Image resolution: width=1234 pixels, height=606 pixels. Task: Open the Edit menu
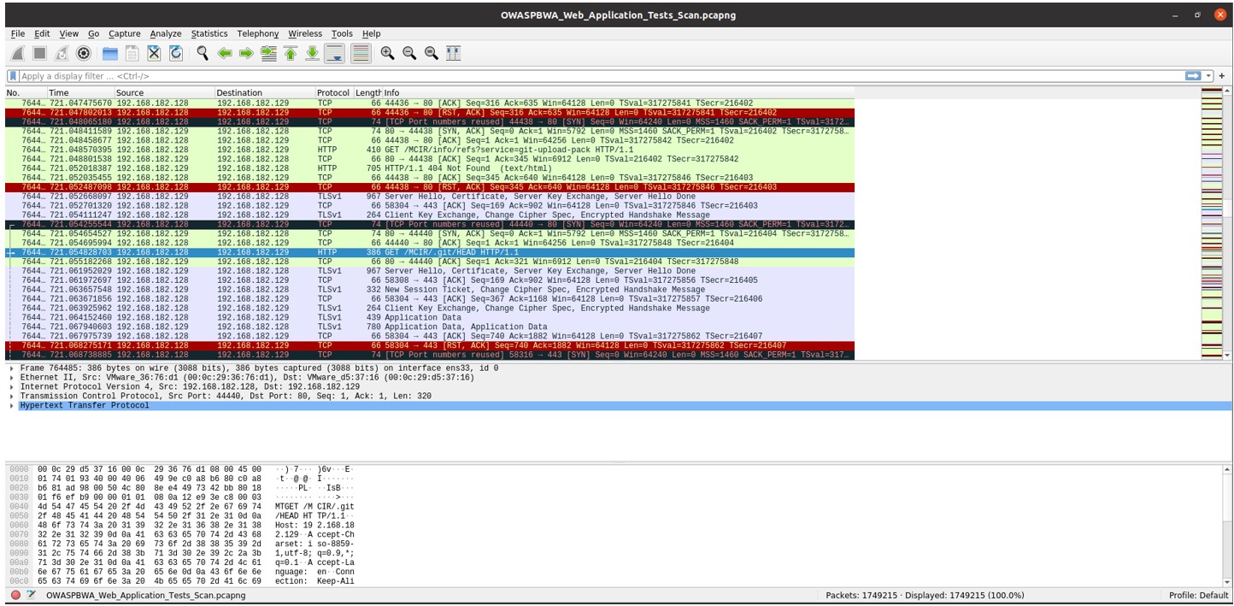42,33
